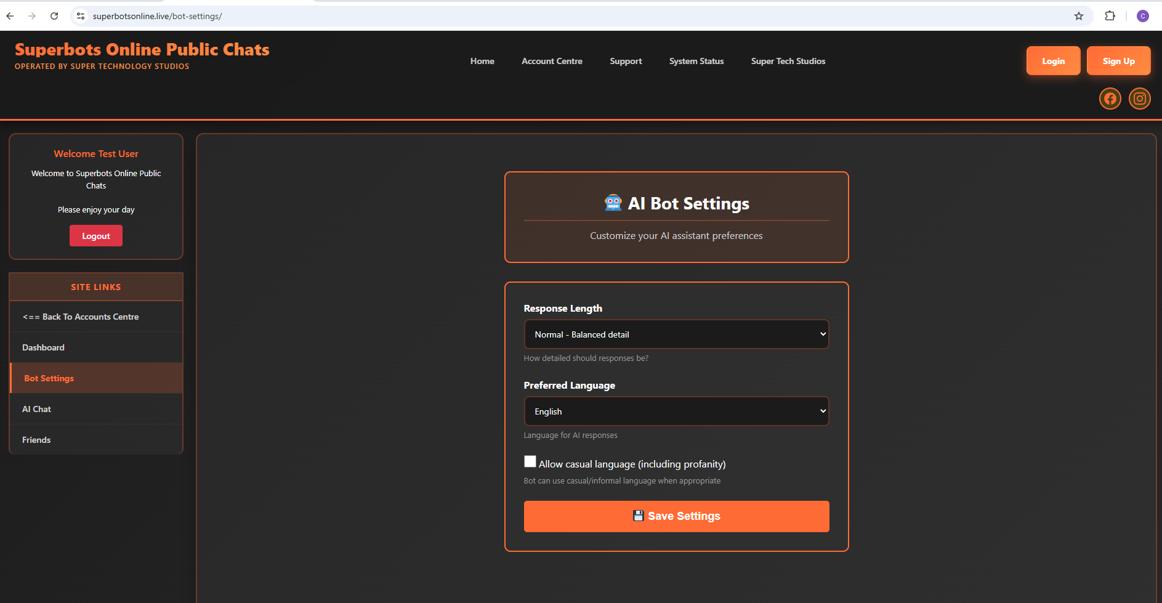Screen dimensions: 1162x603
Task: Reload the page with refresh icon
Action: [x=54, y=16]
